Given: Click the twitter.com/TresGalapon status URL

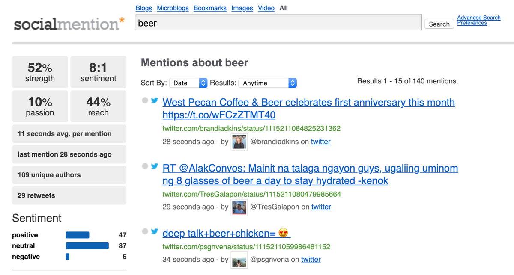Looking at the screenshot, I should click(252, 194).
